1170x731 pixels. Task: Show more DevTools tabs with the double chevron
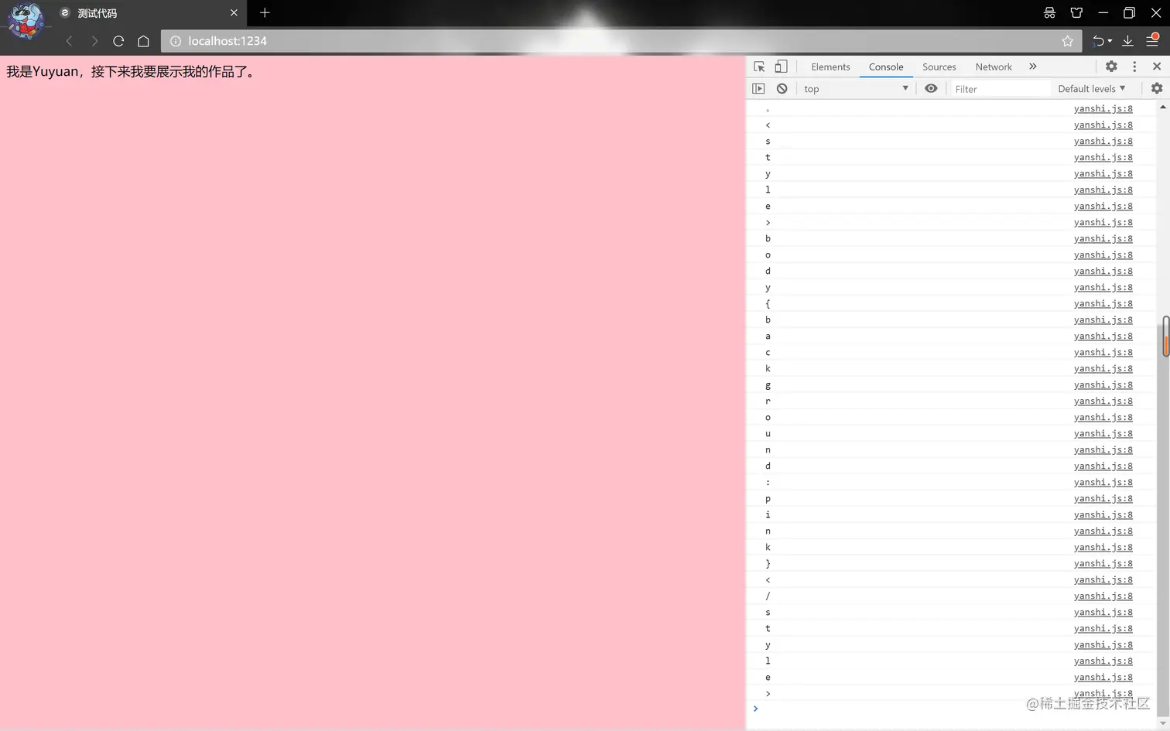[x=1033, y=67]
